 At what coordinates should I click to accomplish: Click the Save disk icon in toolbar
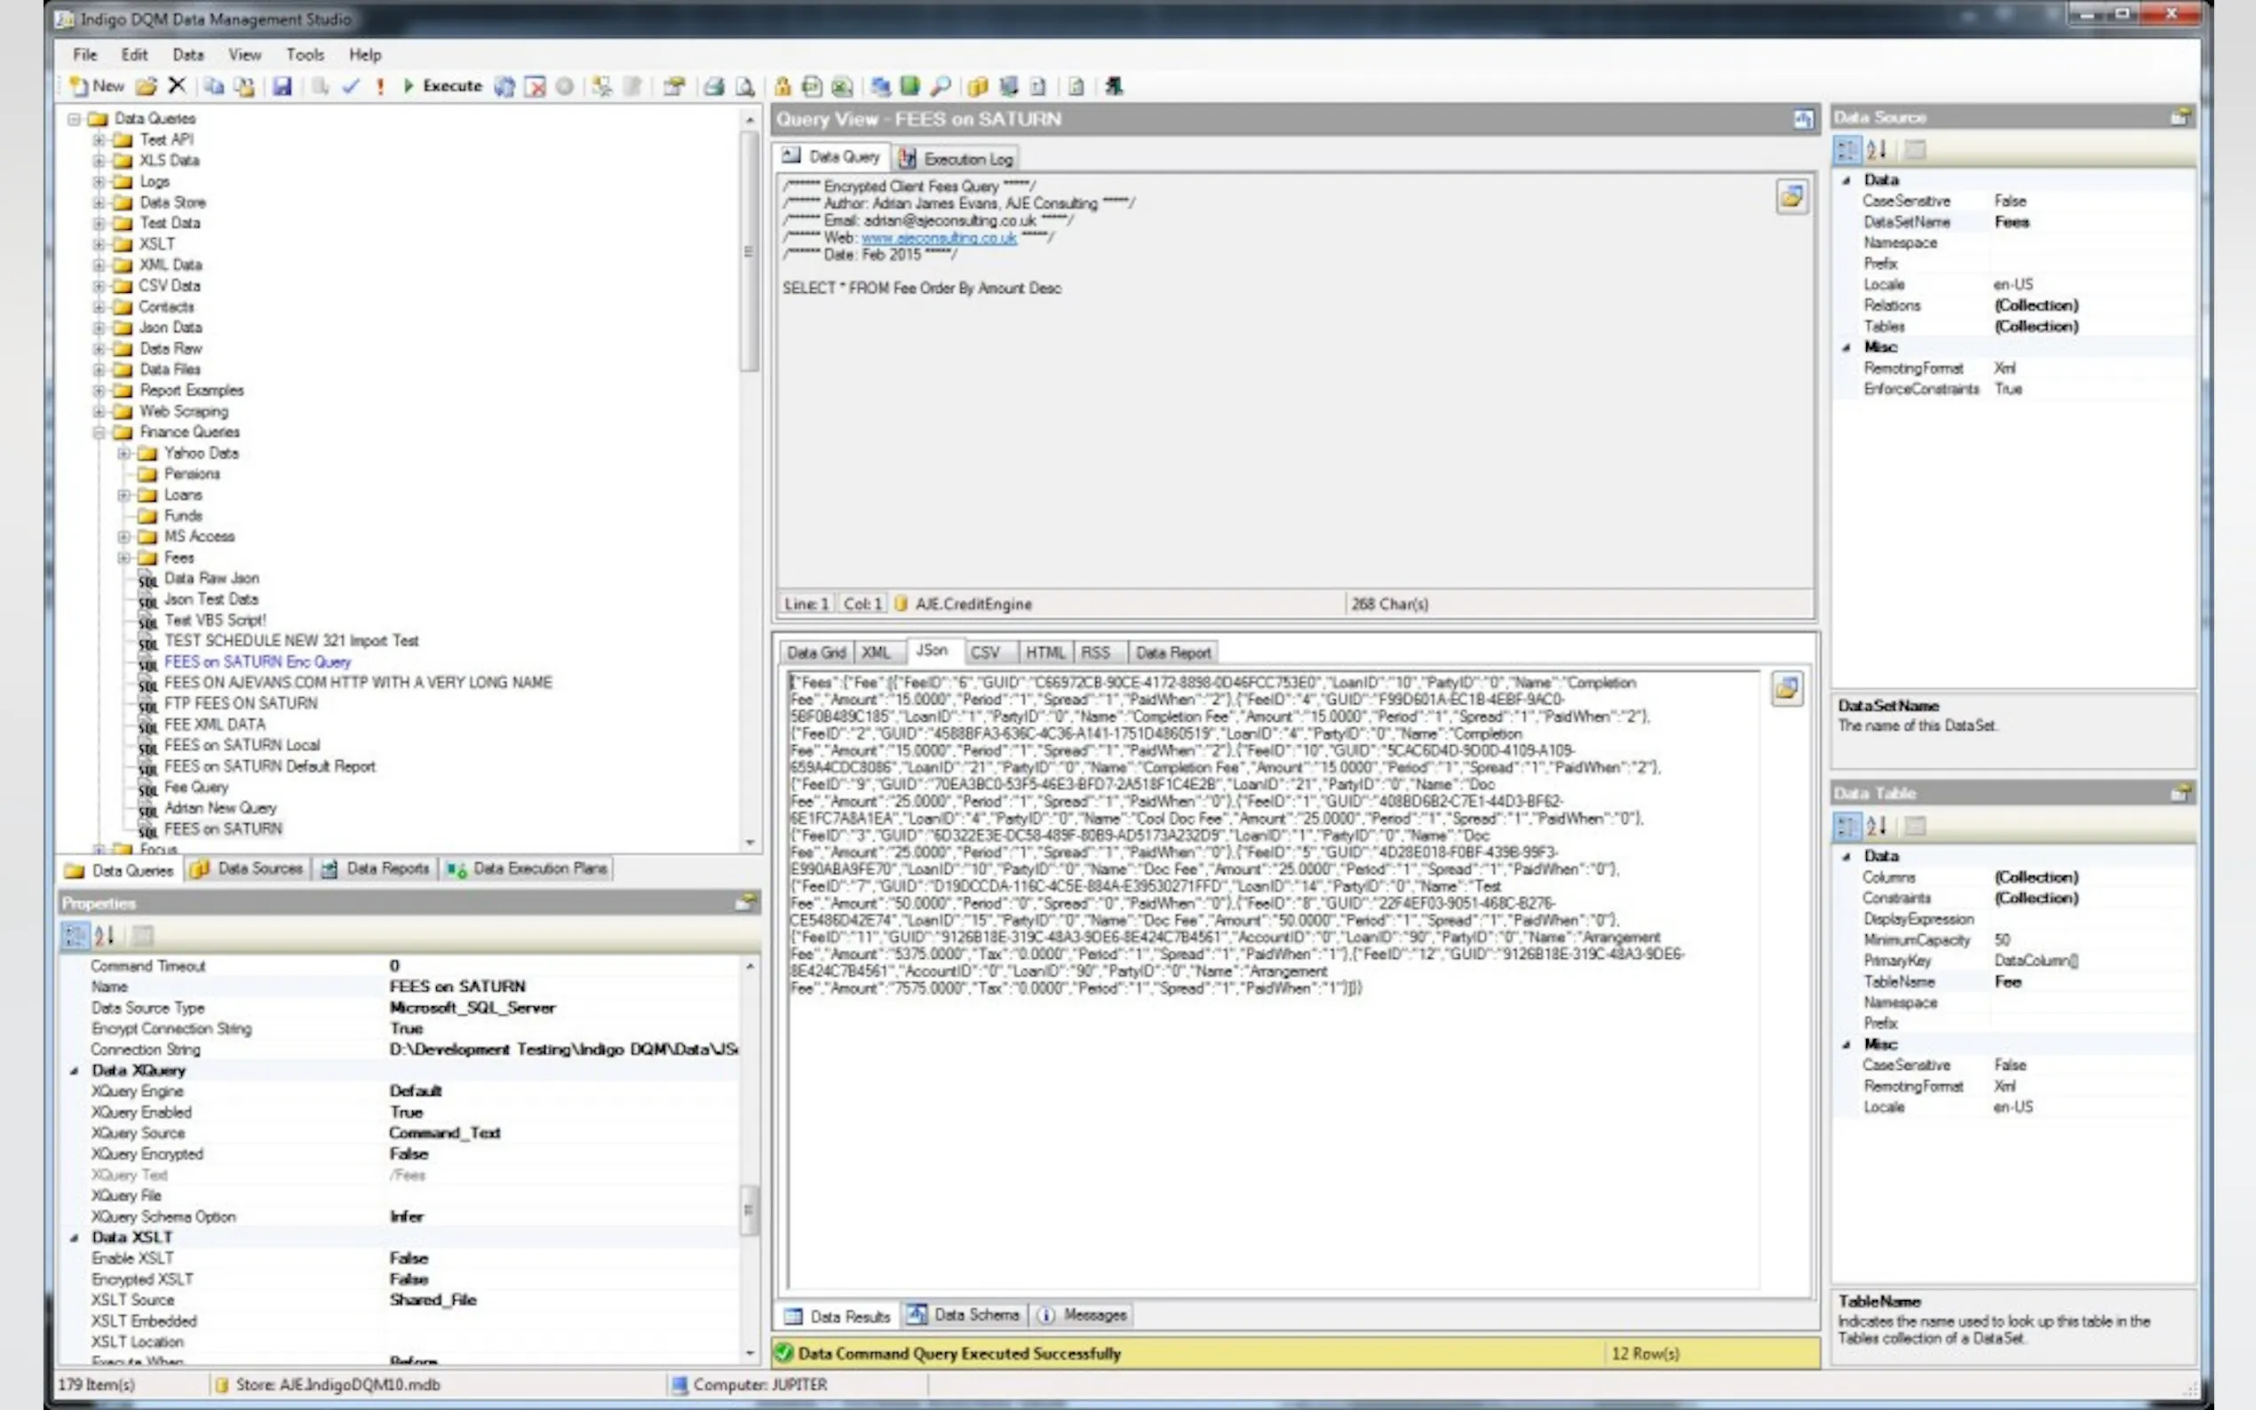coord(282,87)
